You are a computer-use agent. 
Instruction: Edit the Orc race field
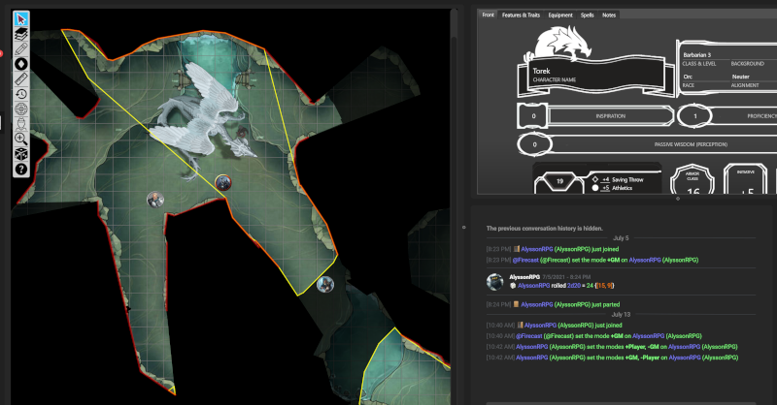(x=705, y=77)
